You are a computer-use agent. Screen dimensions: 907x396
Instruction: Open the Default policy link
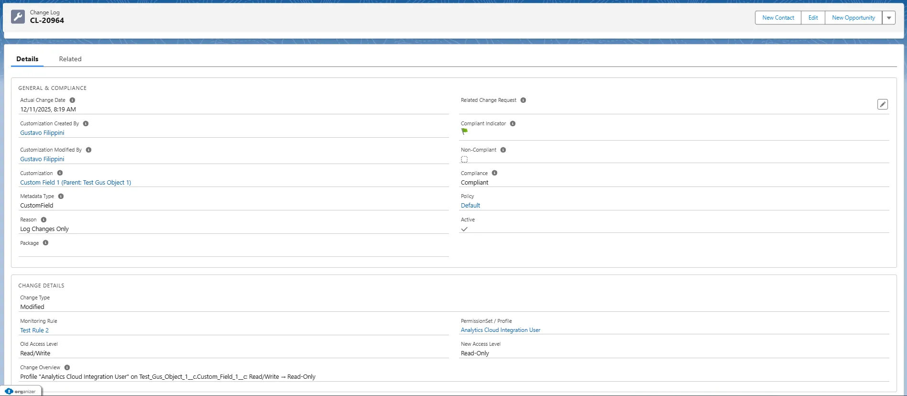[x=470, y=206]
